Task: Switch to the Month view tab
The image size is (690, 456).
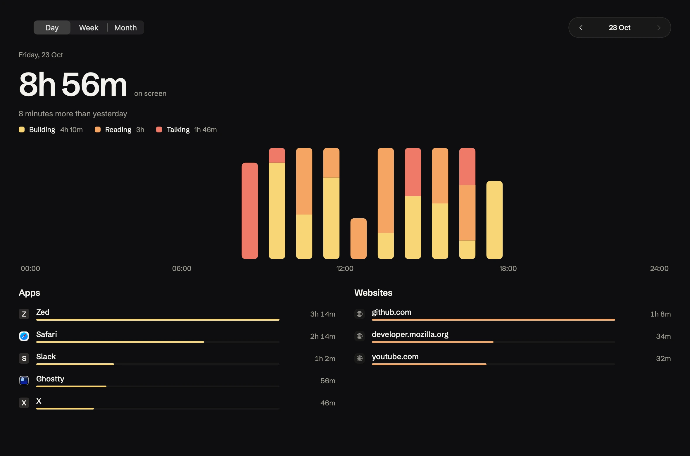Action: [x=125, y=27]
